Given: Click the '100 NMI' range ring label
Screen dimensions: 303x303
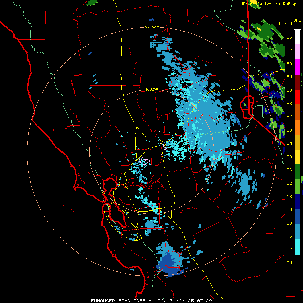Looking at the screenshot, I should click(151, 27).
